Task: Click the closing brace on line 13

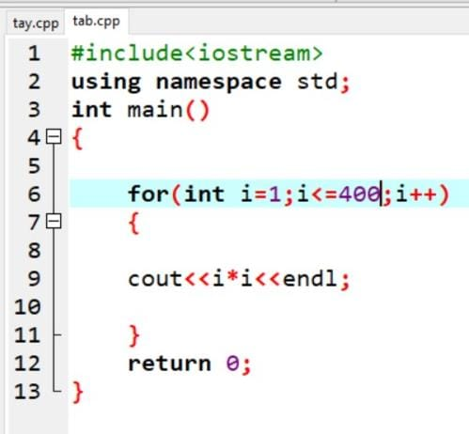Action: [78, 392]
